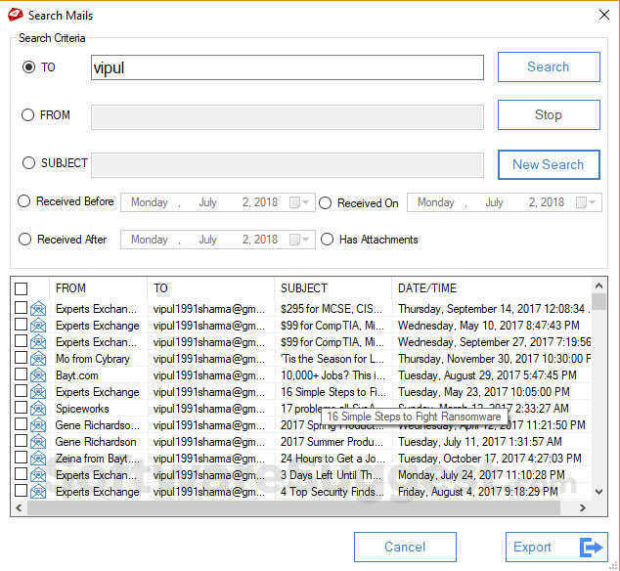Image resolution: width=620 pixels, height=571 pixels.
Task: Check the box for the Spiceworks email
Action: 21,408
